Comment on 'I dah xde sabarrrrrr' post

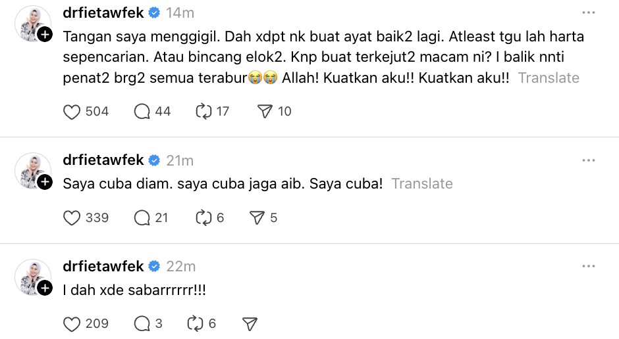(143, 323)
